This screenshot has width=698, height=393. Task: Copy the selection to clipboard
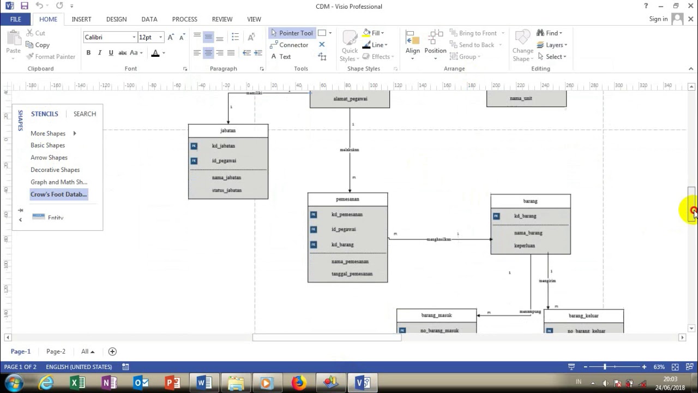tap(37, 45)
